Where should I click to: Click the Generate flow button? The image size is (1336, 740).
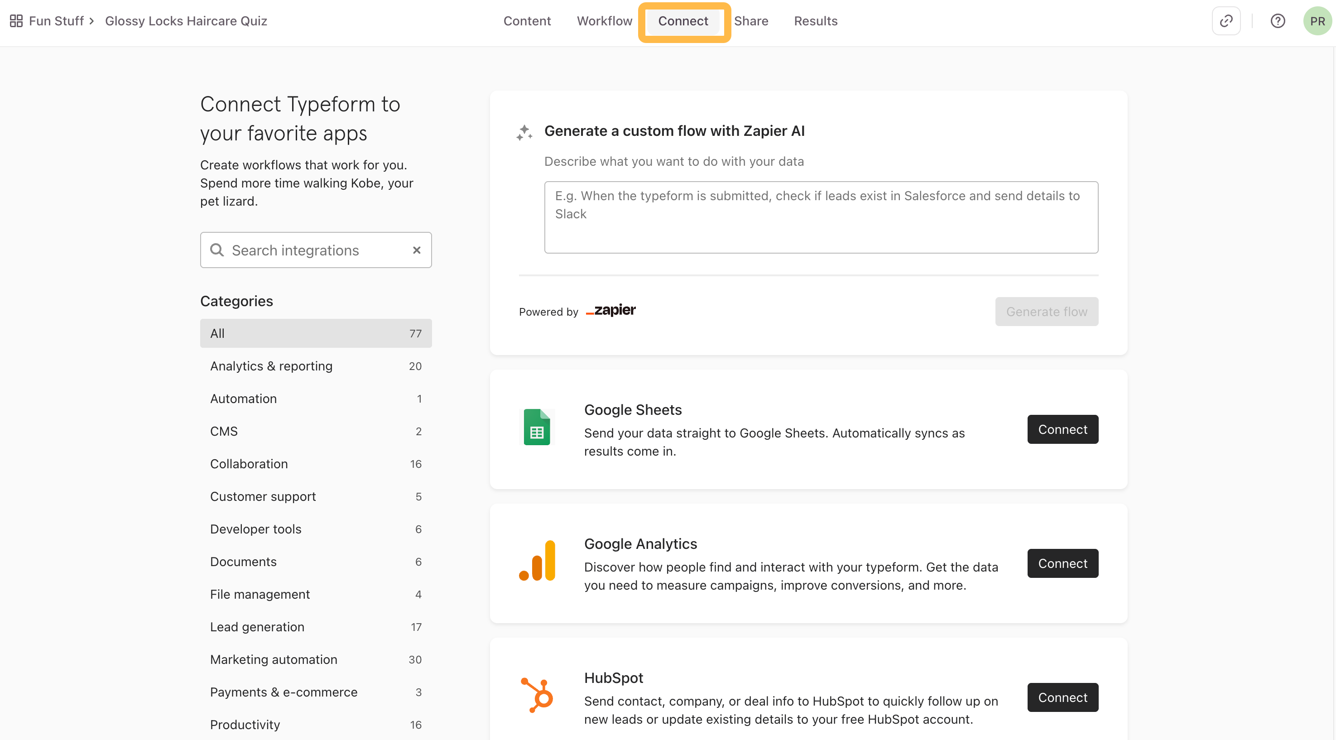point(1047,312)
